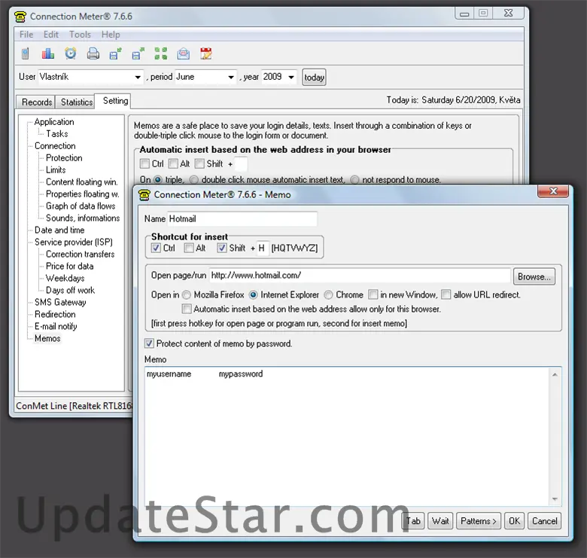Click the Name field containing Hotmail
This screenshot has height=558, width=587.
coord(242,218)
